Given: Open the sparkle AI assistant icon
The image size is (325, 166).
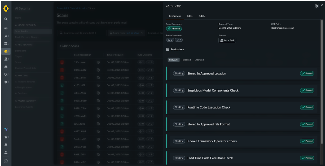Looking at the screenshot, I should click(6, 129).
